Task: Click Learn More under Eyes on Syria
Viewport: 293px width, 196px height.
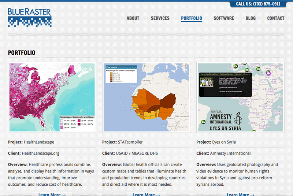Action: [240, 194]
